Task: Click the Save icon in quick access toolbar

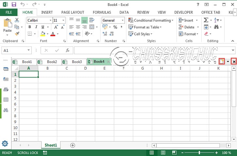Action: [14, 4]
